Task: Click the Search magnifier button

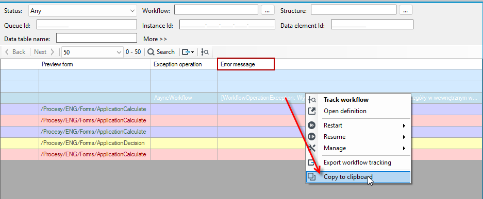Action: click(161, 52)
